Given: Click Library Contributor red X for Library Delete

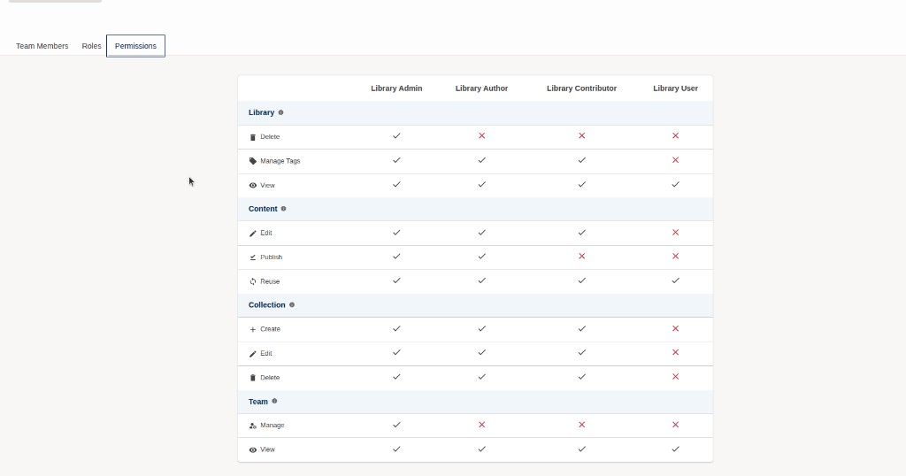Looking at the screenshot, I should (x=582, y=135).
